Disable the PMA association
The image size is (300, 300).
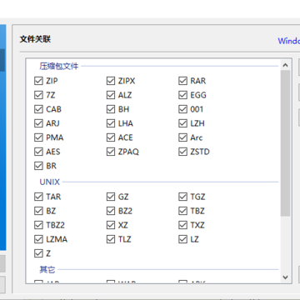coord(38,137)
